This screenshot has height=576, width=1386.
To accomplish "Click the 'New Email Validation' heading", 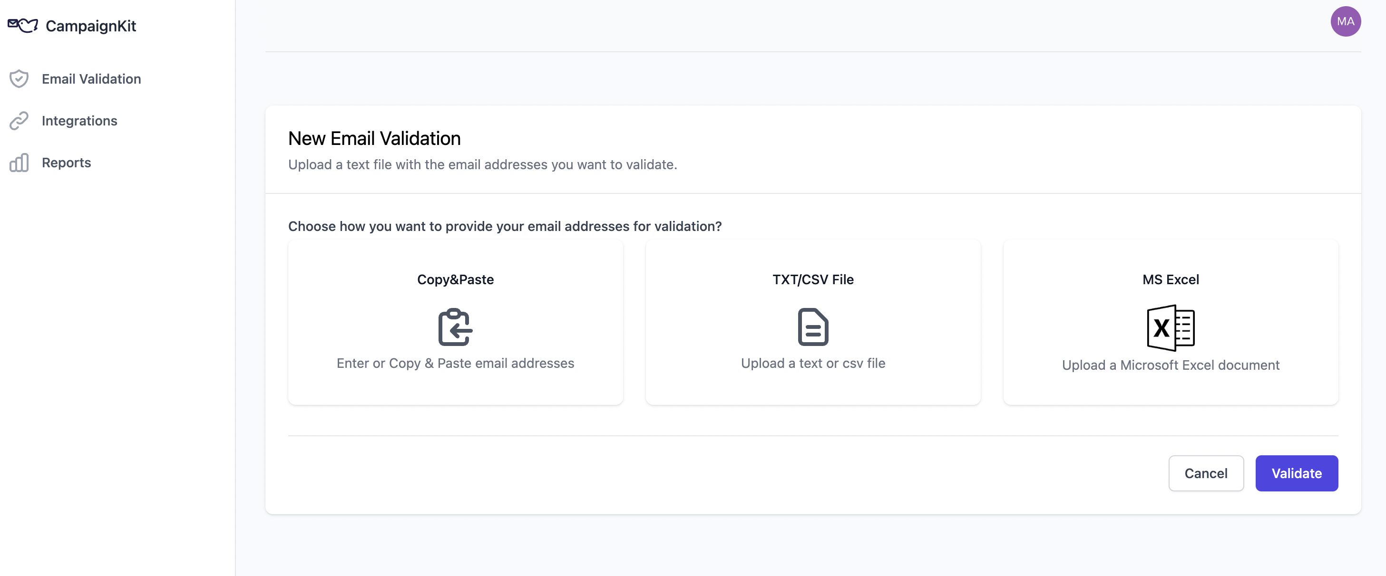I will pos(374,138).
